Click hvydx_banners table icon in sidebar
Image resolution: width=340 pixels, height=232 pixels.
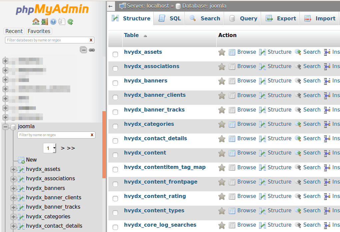click(21, 188)
